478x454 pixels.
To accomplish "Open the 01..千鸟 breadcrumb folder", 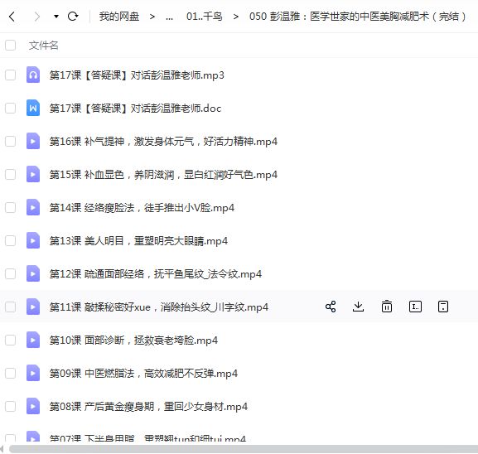I will (x=205, y=17).
